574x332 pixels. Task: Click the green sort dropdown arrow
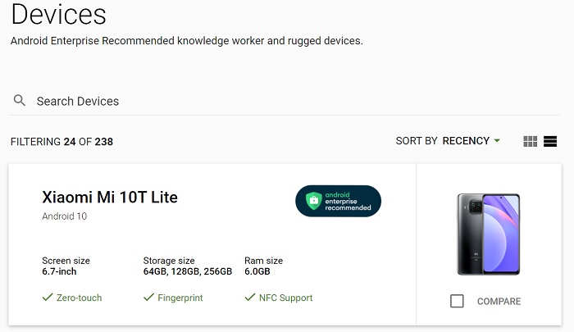pos(497,140)
